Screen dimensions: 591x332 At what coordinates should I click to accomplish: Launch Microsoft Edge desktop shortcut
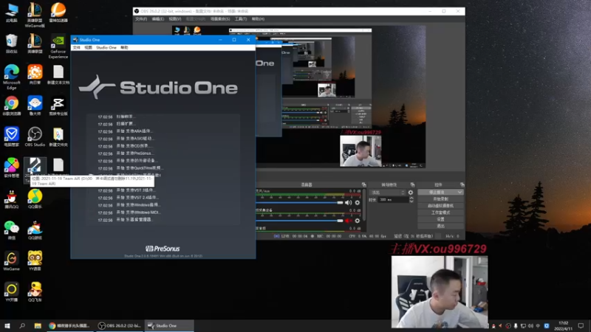click(11, 77)
